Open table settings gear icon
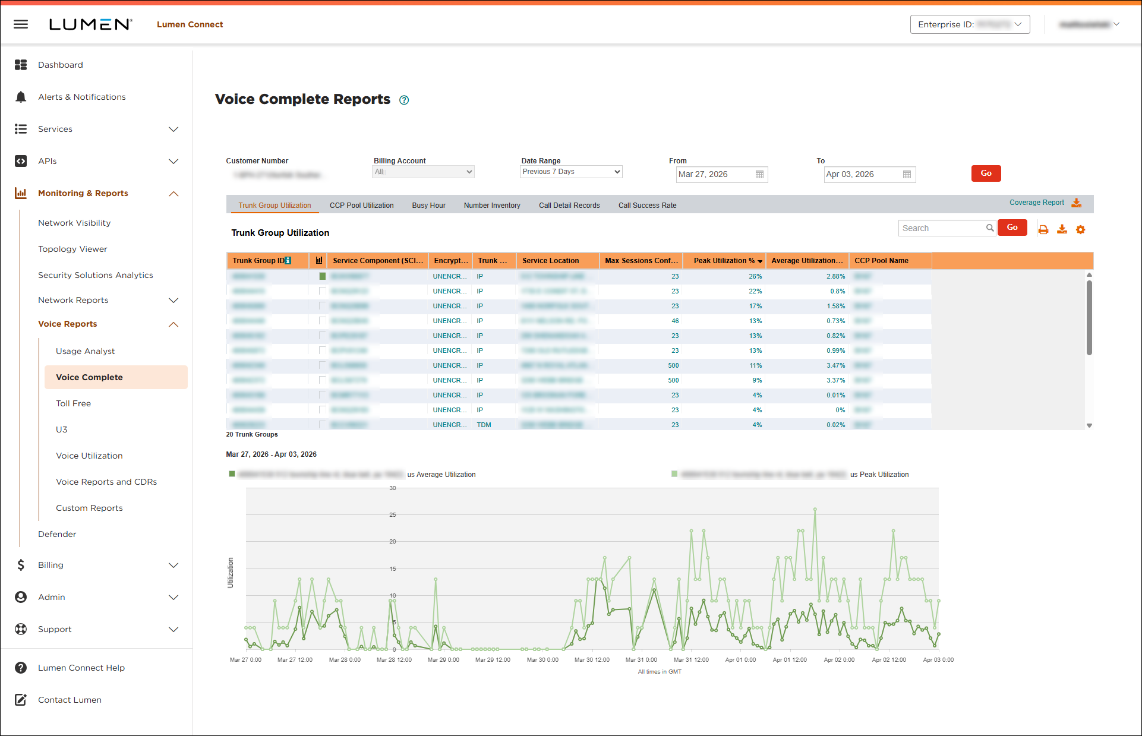Screen dimensions: 1142x736 coord(1080,229)
